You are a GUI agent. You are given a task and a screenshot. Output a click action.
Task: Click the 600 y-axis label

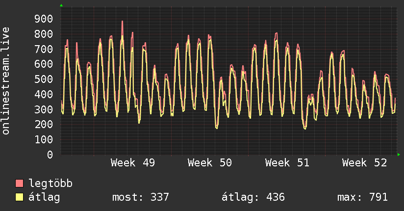(44, 64)
